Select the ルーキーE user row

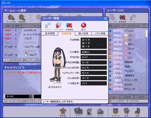127,44
